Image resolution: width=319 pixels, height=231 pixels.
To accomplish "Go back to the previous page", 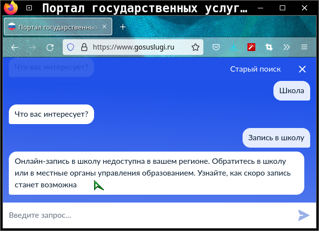I will coord(15,47).
